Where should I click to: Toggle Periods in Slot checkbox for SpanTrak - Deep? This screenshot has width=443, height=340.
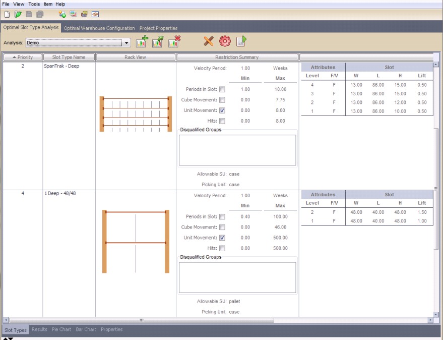[222, 89]
